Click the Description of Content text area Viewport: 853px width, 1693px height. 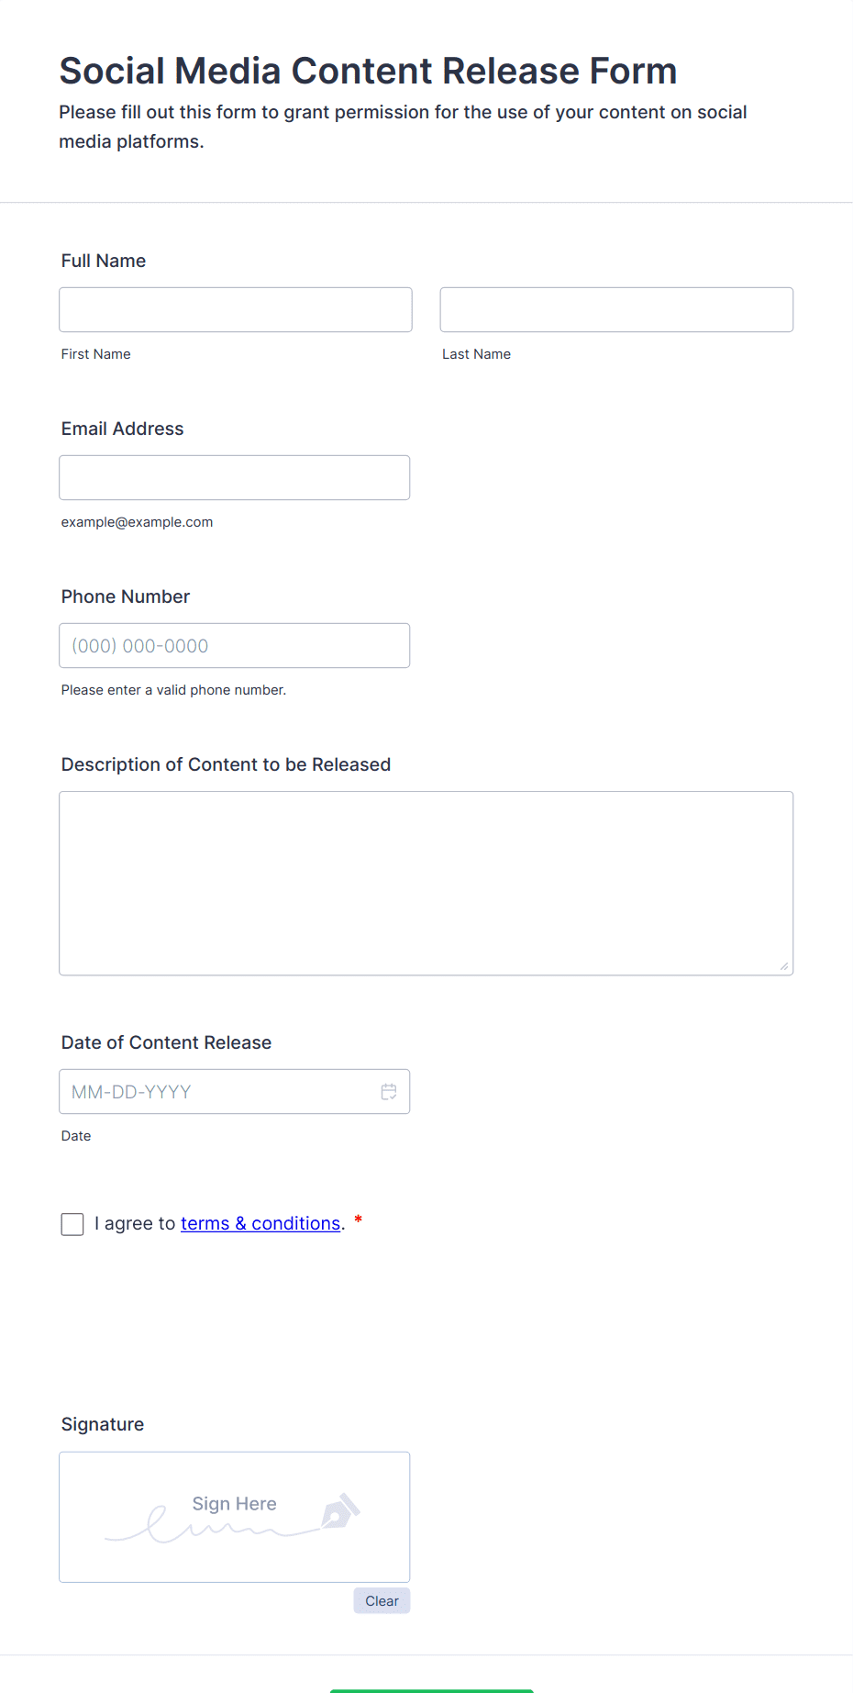point(426,884)
